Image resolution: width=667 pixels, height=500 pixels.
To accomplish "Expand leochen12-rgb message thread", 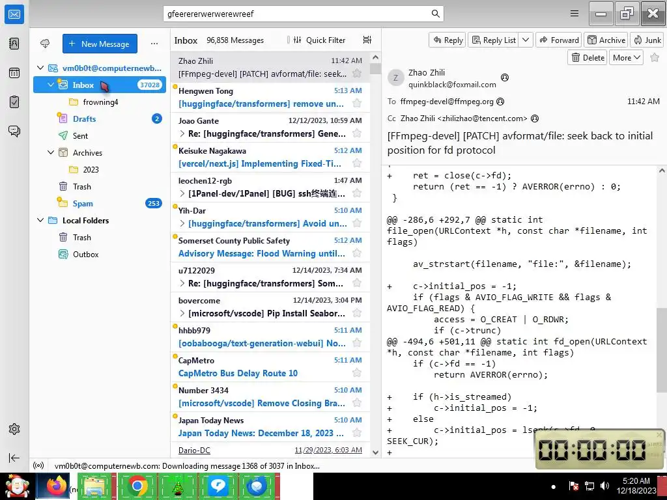I will tap(182, 193).
